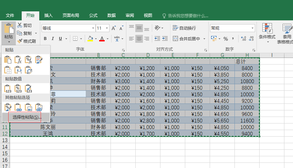Screen dimensions: 293x168
Task: Open the number format dropdown (常规)
Action: coord(252,28)
